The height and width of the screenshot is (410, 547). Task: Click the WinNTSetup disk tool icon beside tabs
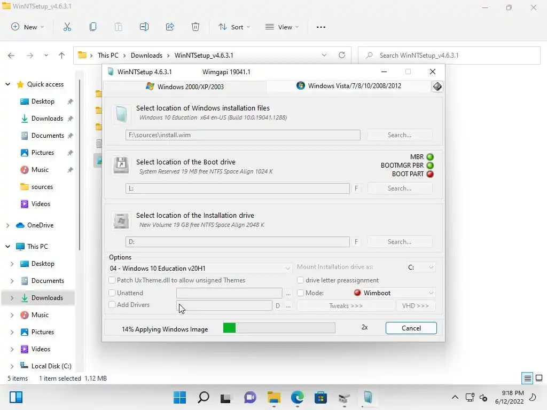(437, 86)
